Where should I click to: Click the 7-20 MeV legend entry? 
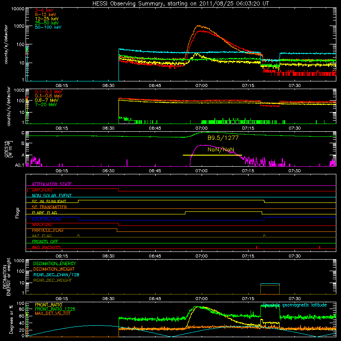click(x=46, y=104)
